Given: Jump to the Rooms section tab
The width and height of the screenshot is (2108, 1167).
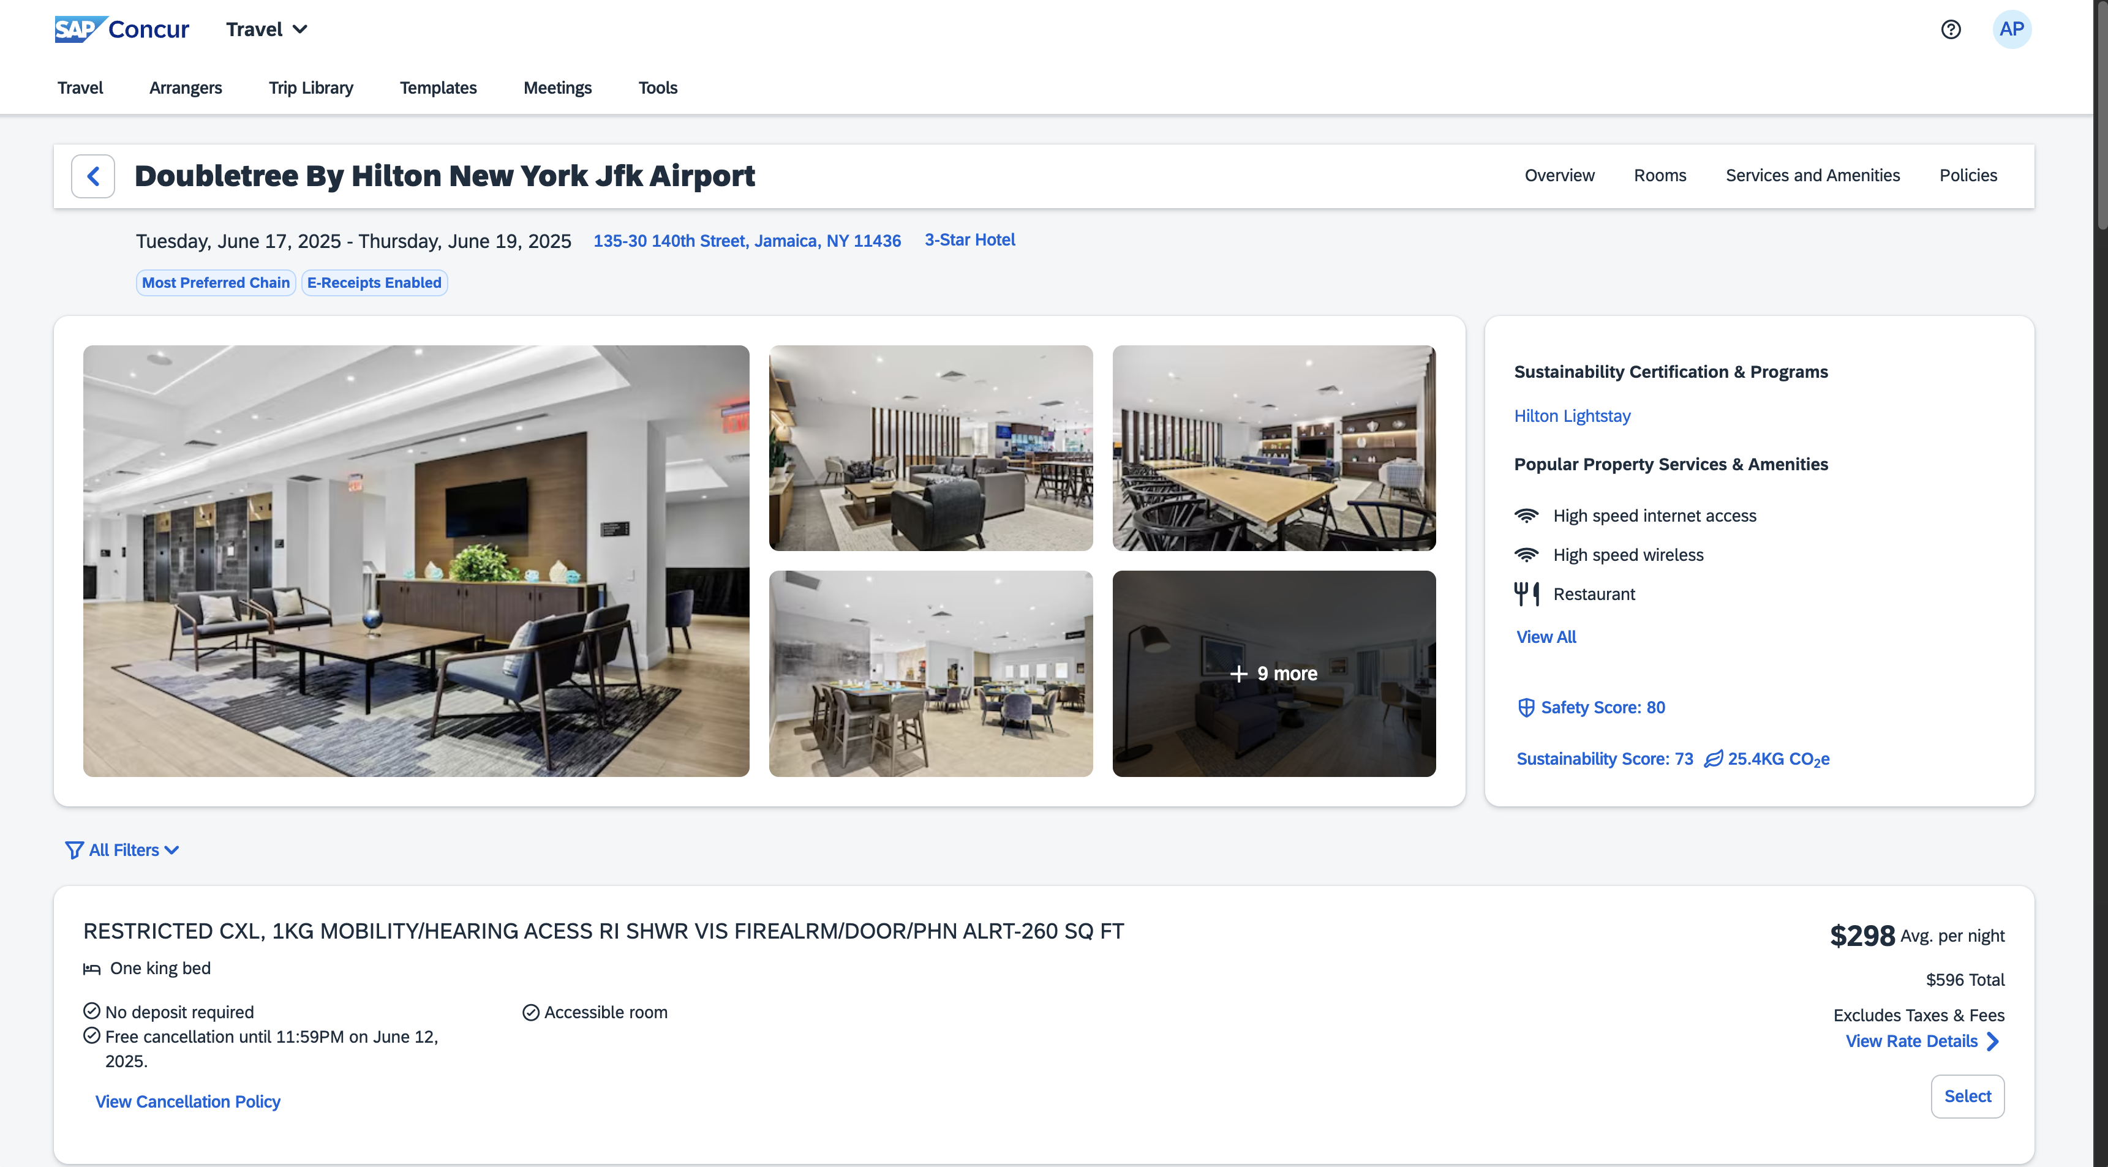Looking at the screenshot, I should pyautogui.click(x=1660, y=175).
